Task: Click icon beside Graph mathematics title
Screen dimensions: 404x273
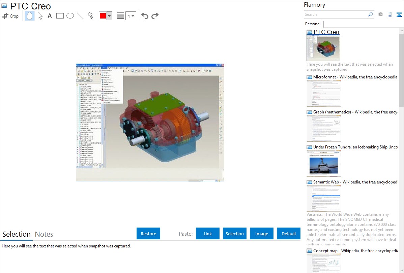Action: click(x=309, y=112)
